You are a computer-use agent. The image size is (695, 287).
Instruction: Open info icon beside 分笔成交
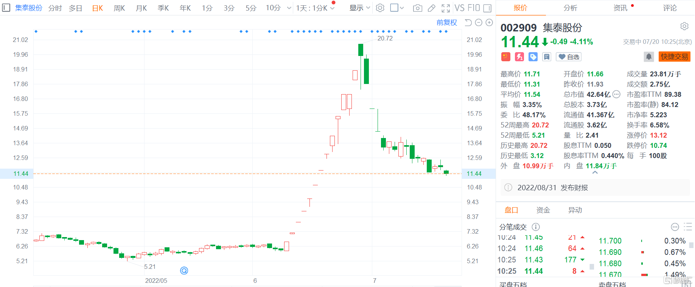click(x=536, y=227)
